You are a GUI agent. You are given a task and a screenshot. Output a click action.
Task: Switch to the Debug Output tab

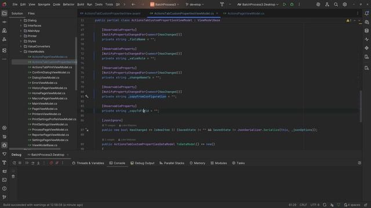click(x=143, y=163)
